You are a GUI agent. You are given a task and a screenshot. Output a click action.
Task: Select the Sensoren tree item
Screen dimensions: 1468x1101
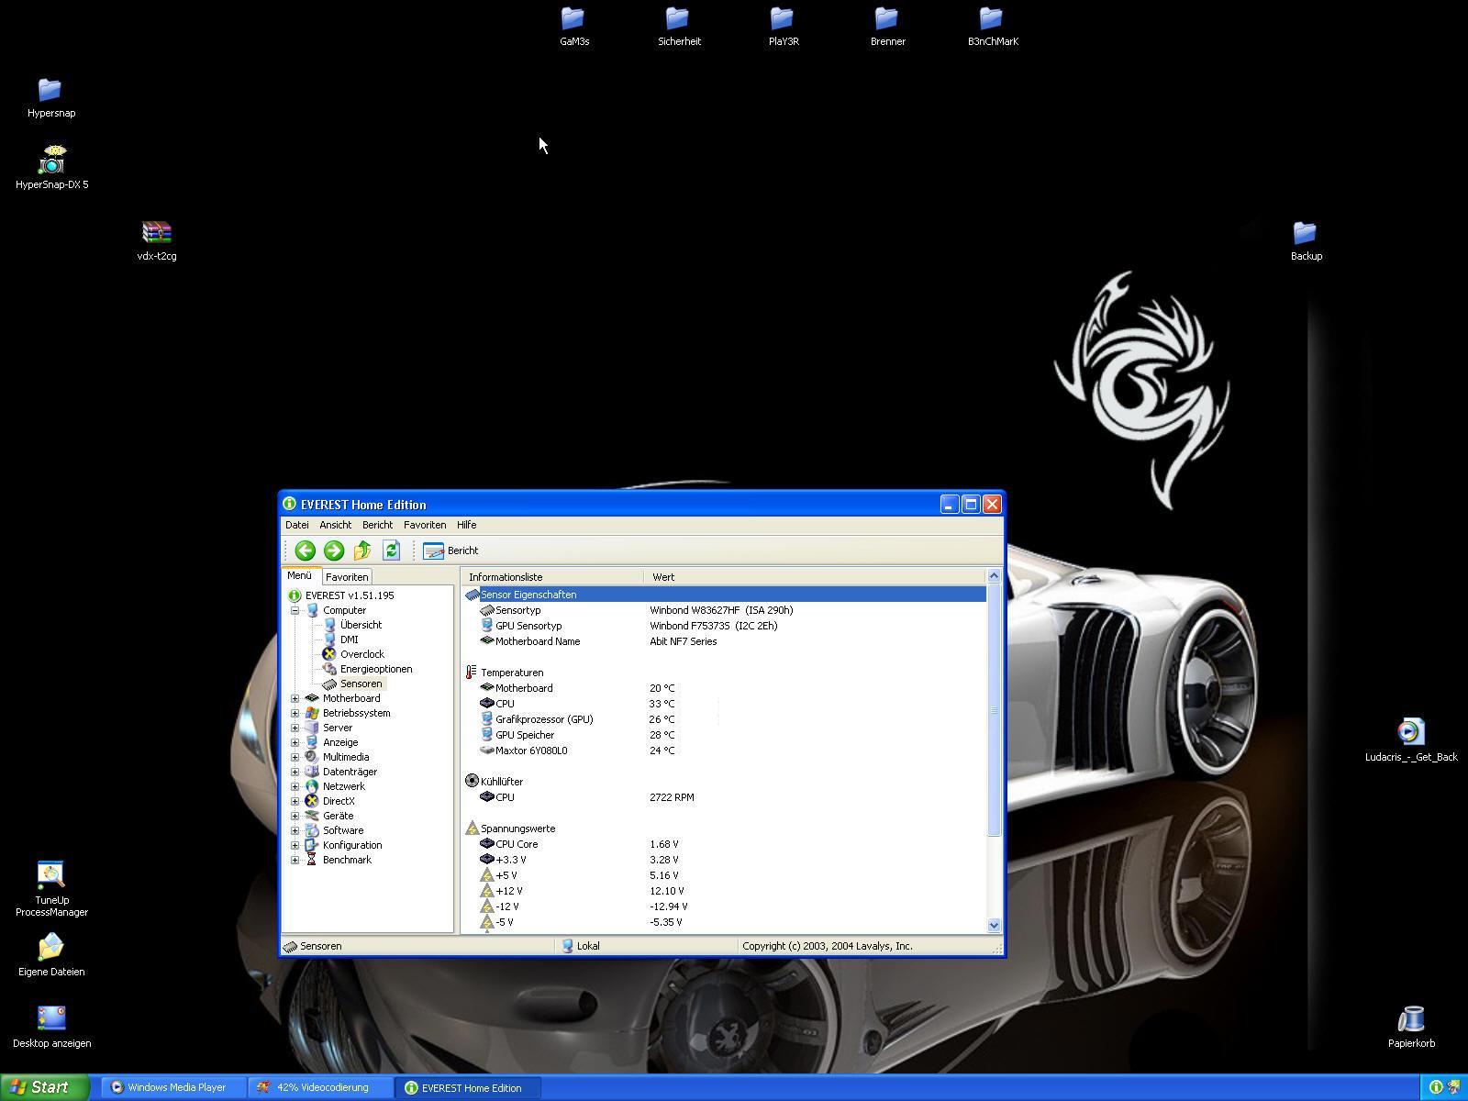pos(361,684)
